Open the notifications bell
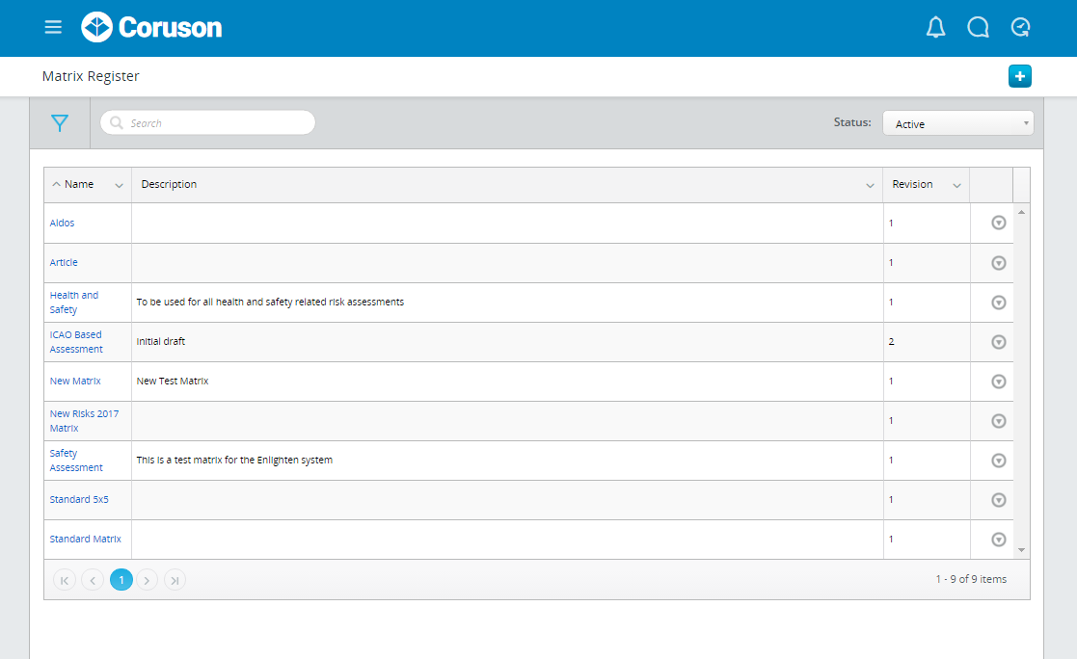The width and height of the screenshot is (1077, 659). [x=935, y=27]
